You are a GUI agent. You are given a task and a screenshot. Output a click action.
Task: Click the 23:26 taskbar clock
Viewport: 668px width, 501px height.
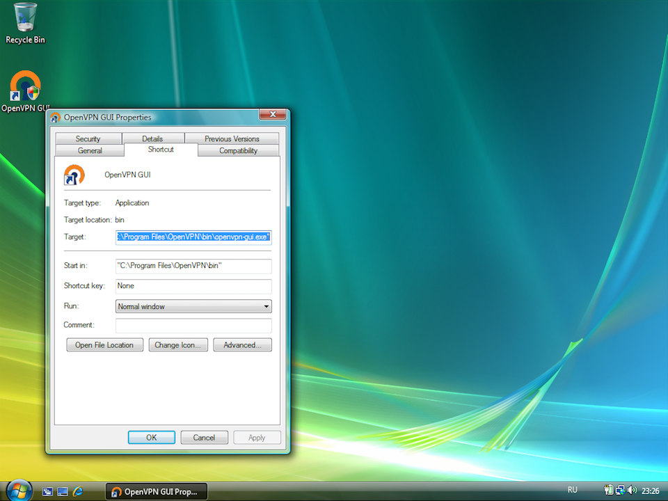[650, 491]
